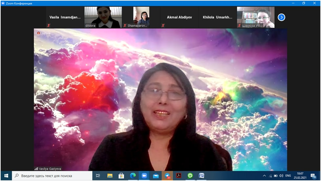
Task: Toggle the system volume speaker icon
Action: pyautogui.click(x=281, y=176)
